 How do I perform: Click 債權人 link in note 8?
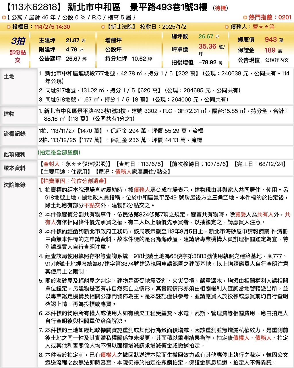(x=108, y=355)
